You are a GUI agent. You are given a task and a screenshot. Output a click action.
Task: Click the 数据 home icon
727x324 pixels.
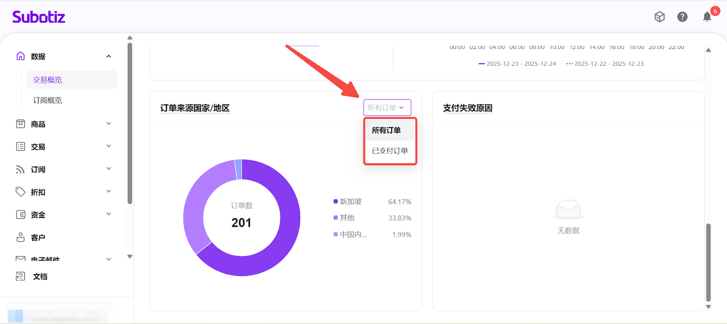tap(20, 56)
